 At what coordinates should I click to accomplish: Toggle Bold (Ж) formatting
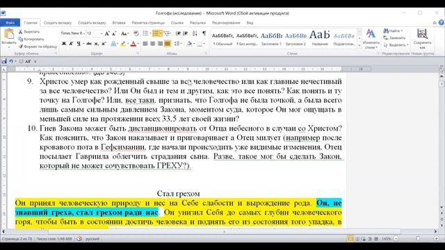64,44
